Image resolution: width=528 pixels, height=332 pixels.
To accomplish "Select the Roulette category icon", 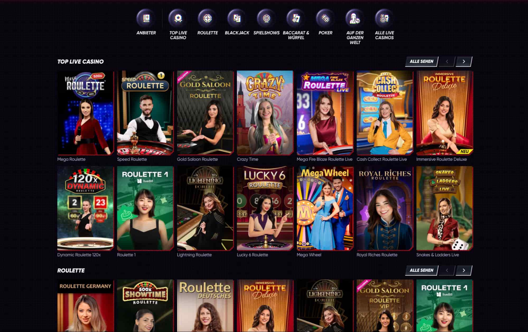I will [208, 18].
